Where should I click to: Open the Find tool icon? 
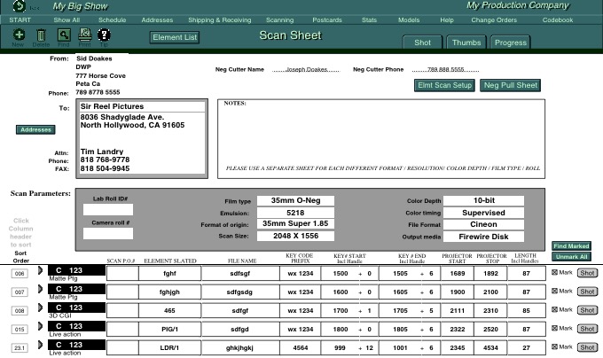[63, 35]
